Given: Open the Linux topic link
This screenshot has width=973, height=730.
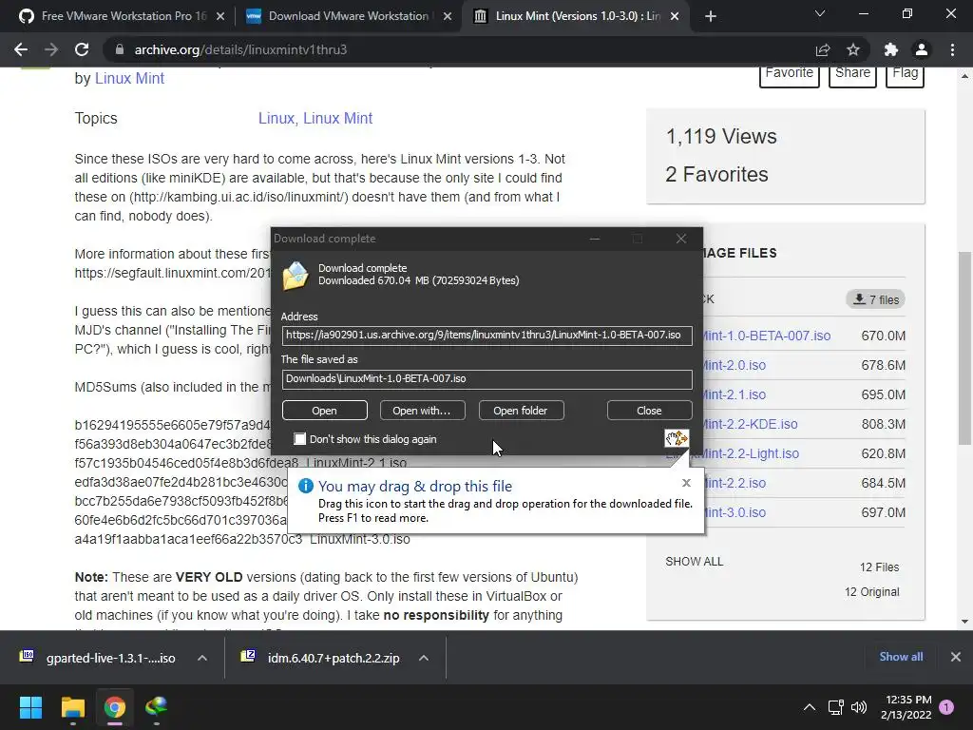Looking at the screenshot, I should tap(277, 118).
